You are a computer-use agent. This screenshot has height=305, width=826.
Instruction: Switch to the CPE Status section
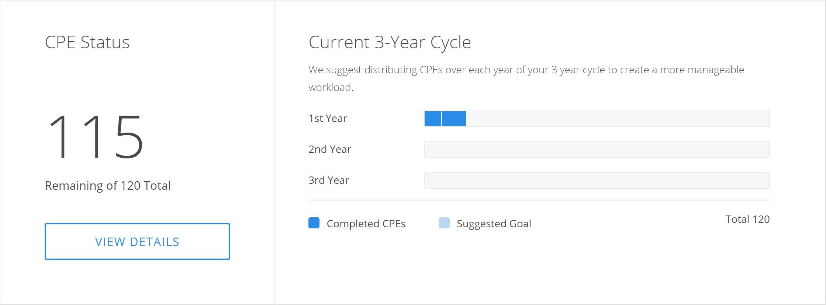coord(87,42)
